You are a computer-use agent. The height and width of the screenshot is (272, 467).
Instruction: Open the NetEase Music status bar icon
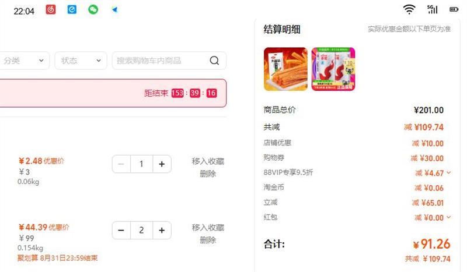(51, 9)
